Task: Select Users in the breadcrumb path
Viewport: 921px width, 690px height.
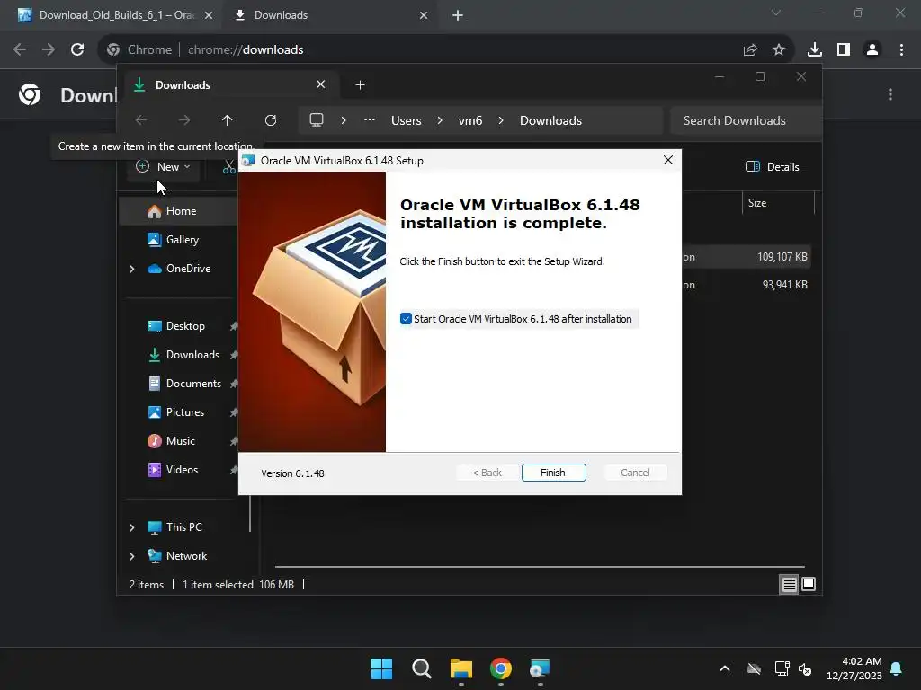Action: coord(407,120)
